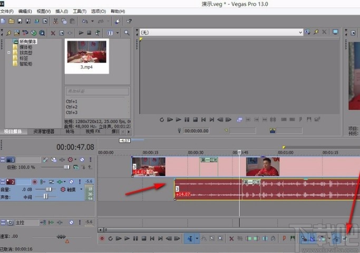Screen dimensions: 360x253
Task: Open a project with the folder icon
Action: coord(11,22)
